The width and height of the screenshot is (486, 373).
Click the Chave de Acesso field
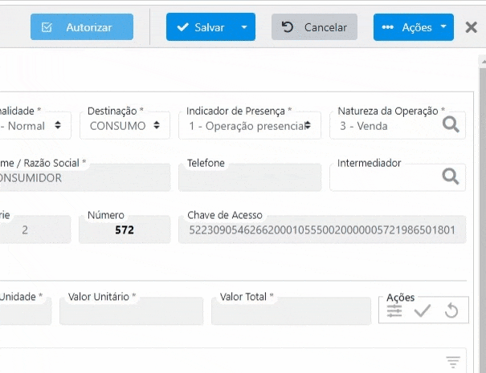[x=322, y=229]
